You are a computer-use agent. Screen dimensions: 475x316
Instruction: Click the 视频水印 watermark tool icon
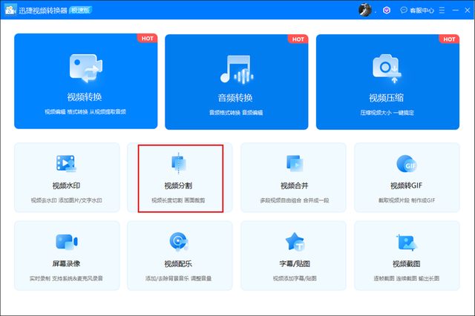66,164
